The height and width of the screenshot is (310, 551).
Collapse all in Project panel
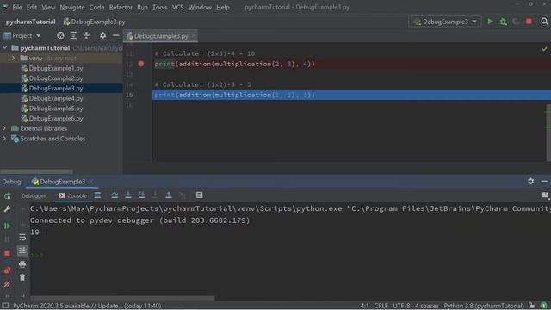coord(86,35)
